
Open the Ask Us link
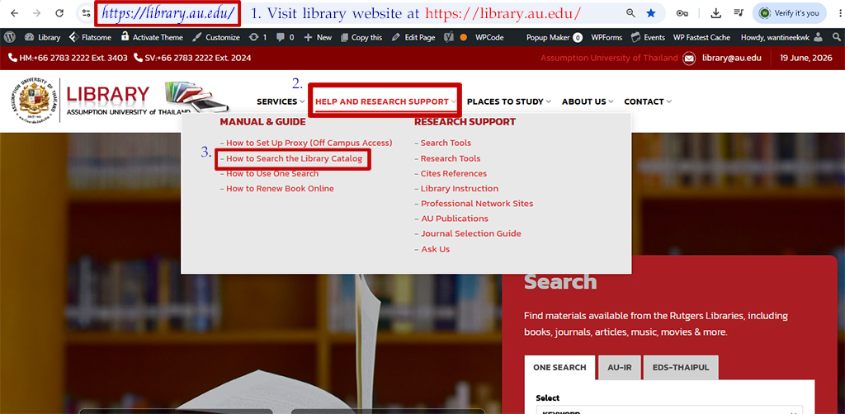[435, 249]
